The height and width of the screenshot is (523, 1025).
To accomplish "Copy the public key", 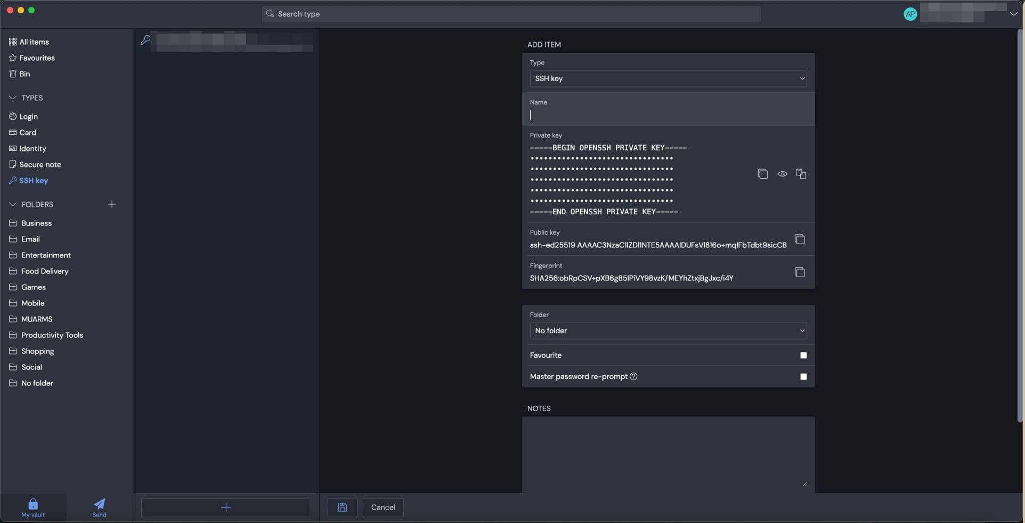I will pos(800,239).
